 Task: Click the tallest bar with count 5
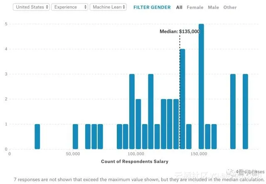(x=201, y=86)
